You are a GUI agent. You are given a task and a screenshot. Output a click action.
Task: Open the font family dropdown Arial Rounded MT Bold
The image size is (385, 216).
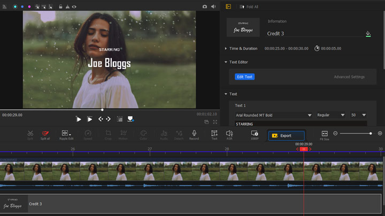273,115
